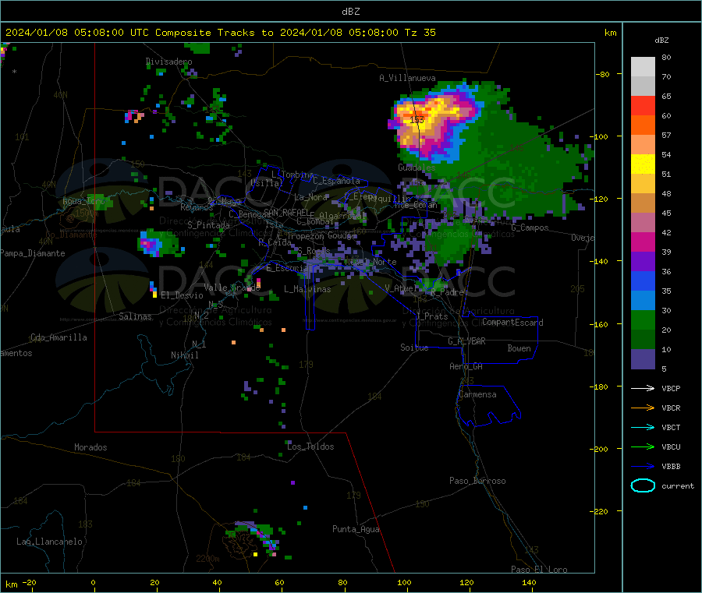Select the red legend swatch below 65
The width and height of the screenshot is (702, 593).
(x=643, y=105)
